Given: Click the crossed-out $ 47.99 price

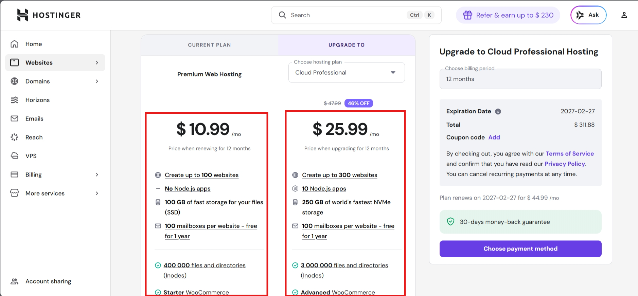Looking at the screenshot, I should (332, 103).
